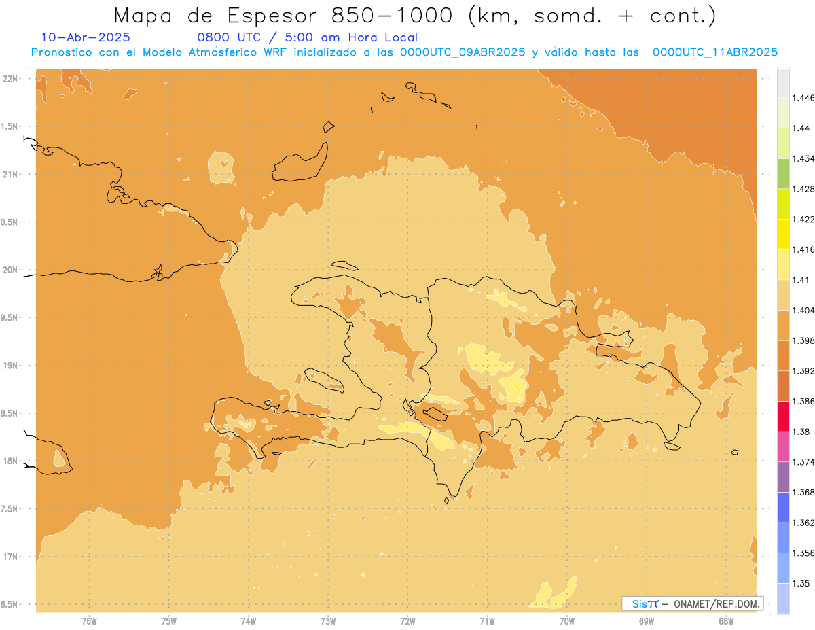Click the 'ONAMET/REP.DOM.' credit label
Image resolution: width=815 pixels, height=630 pixels.
click(717, 603)
